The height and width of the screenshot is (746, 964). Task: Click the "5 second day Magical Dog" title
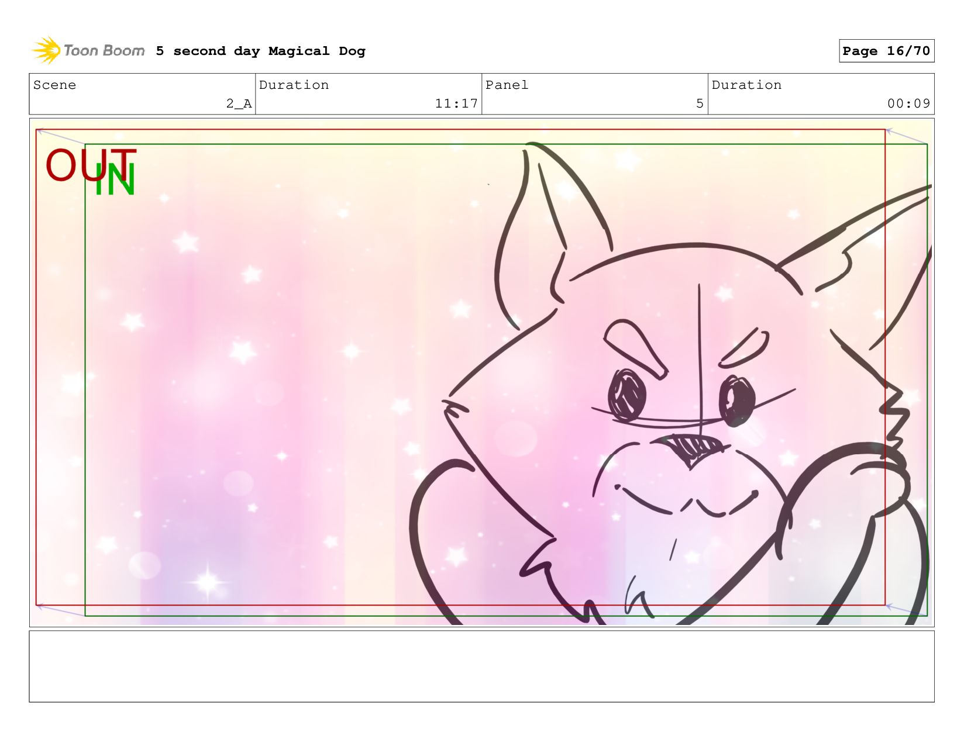[x=260, y=51]
